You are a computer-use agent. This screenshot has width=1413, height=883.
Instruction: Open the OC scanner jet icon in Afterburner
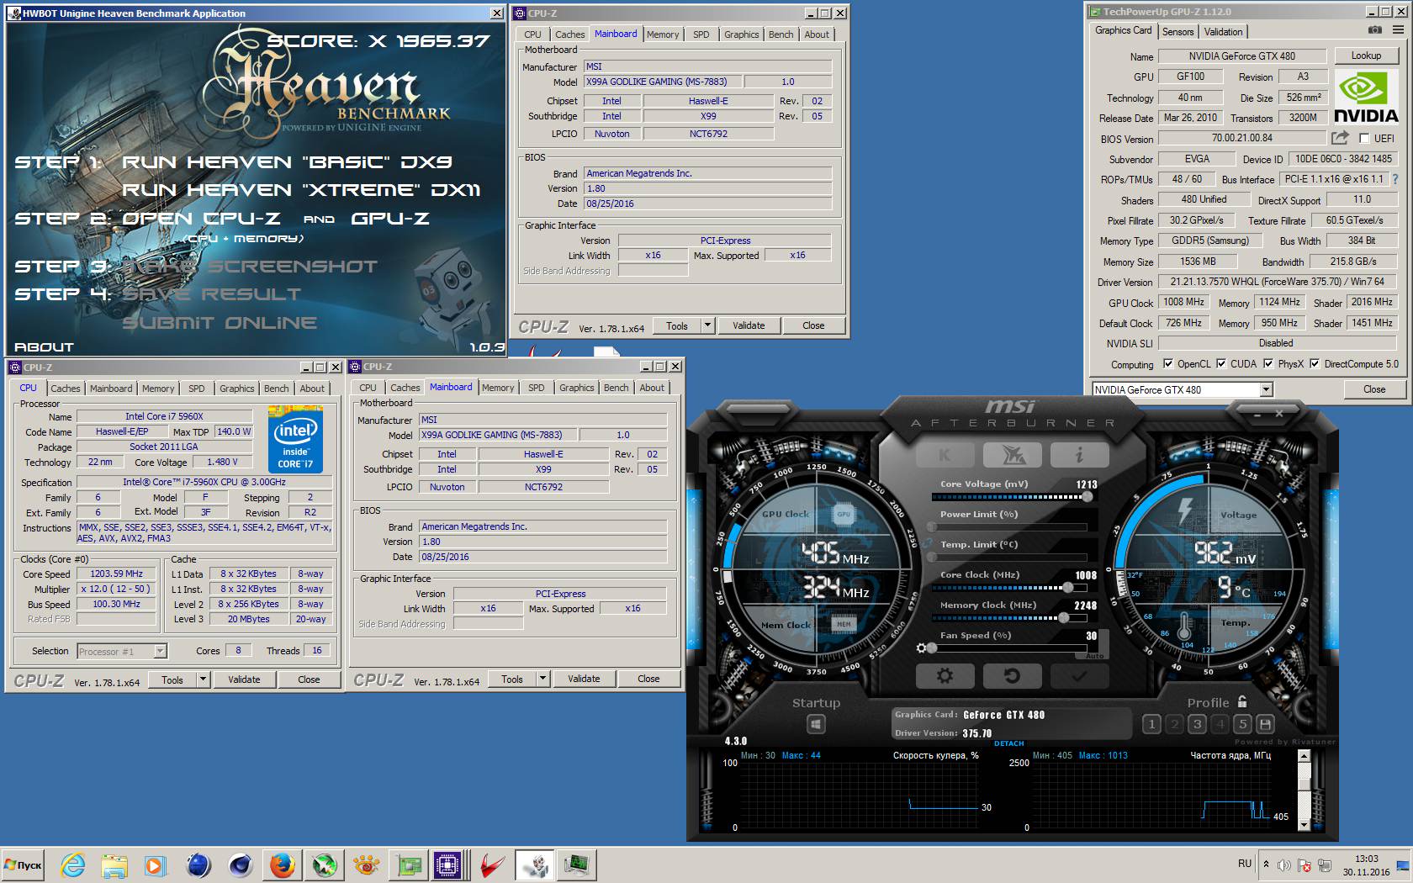pos(1013,455)
